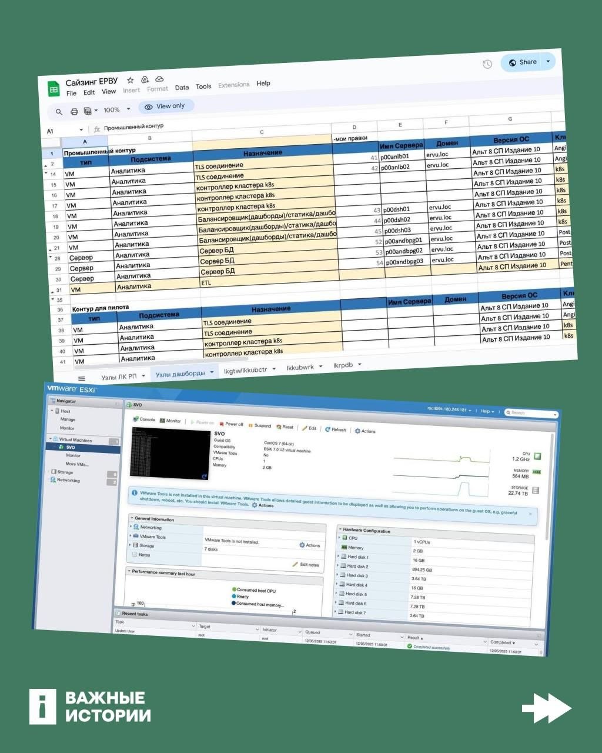This screenshot has width=602, height=753.
Task: Open the Actions gear in ESXi toolbar
Action: coord(365,431)
